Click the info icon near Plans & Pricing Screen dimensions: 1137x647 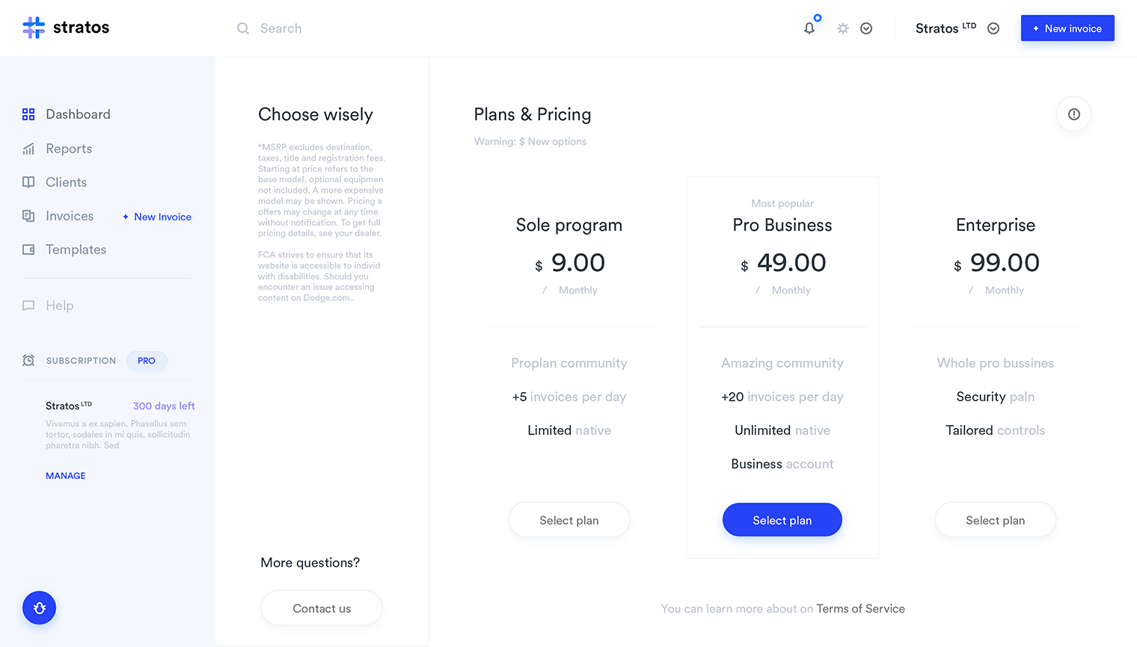pyautogui.click(x=1073, y=114)
